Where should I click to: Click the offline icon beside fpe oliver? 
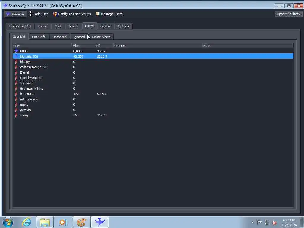(16, 83)
